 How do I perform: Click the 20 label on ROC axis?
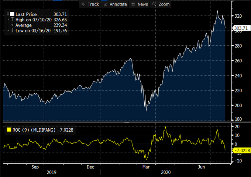pyautogui.click(x=237, y=126)
